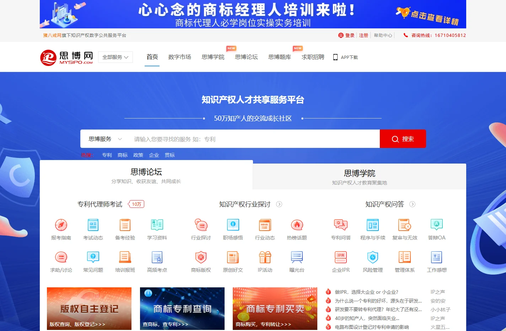Open the 管理体系 icon

405,257
